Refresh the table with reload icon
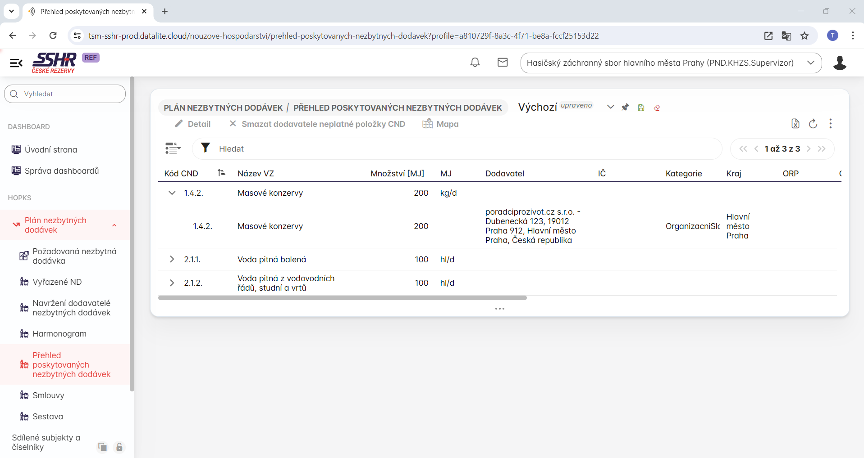Screen dimensions: 864x458 coord(813,124)
